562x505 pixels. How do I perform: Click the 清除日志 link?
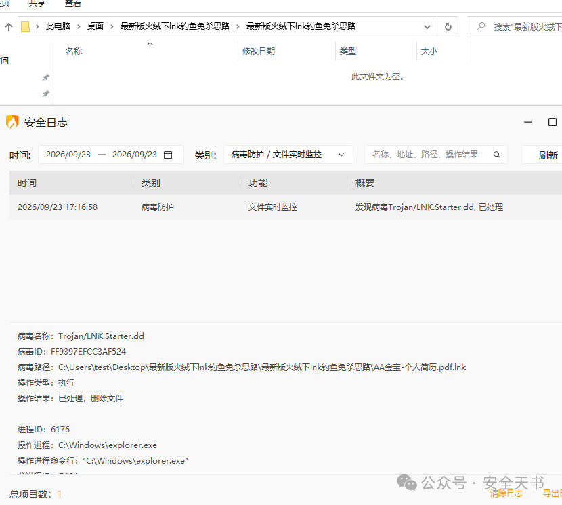pyautogui.click(x=506, y=493)
